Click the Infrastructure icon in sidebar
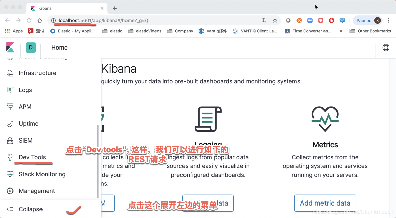This screenshot has width=396, height=218. [x=10, y=73]
